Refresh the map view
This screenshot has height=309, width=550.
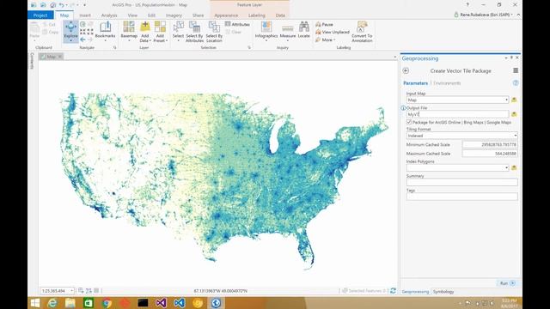click(x=393, y=291)
